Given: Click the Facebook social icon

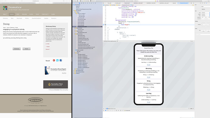Looking at the screenshot, I should tap(61, 60).
